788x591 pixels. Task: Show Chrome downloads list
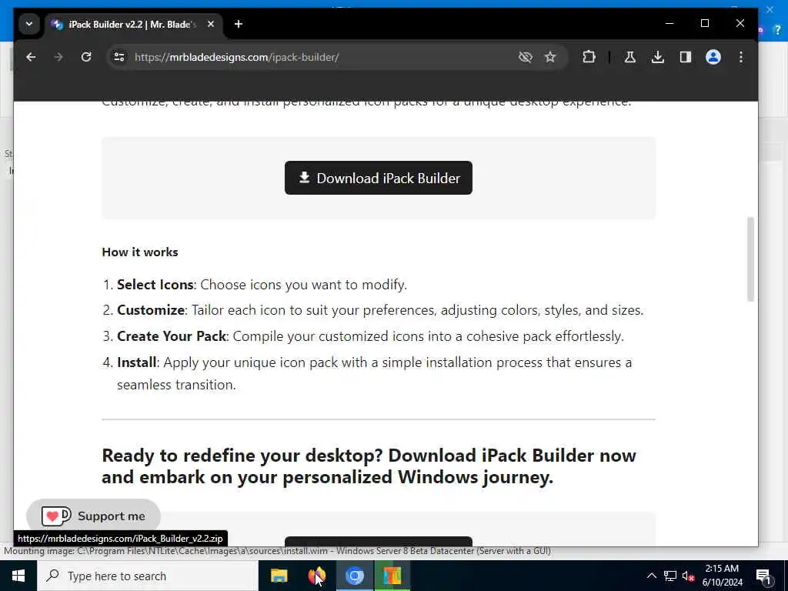click(657, 57)
